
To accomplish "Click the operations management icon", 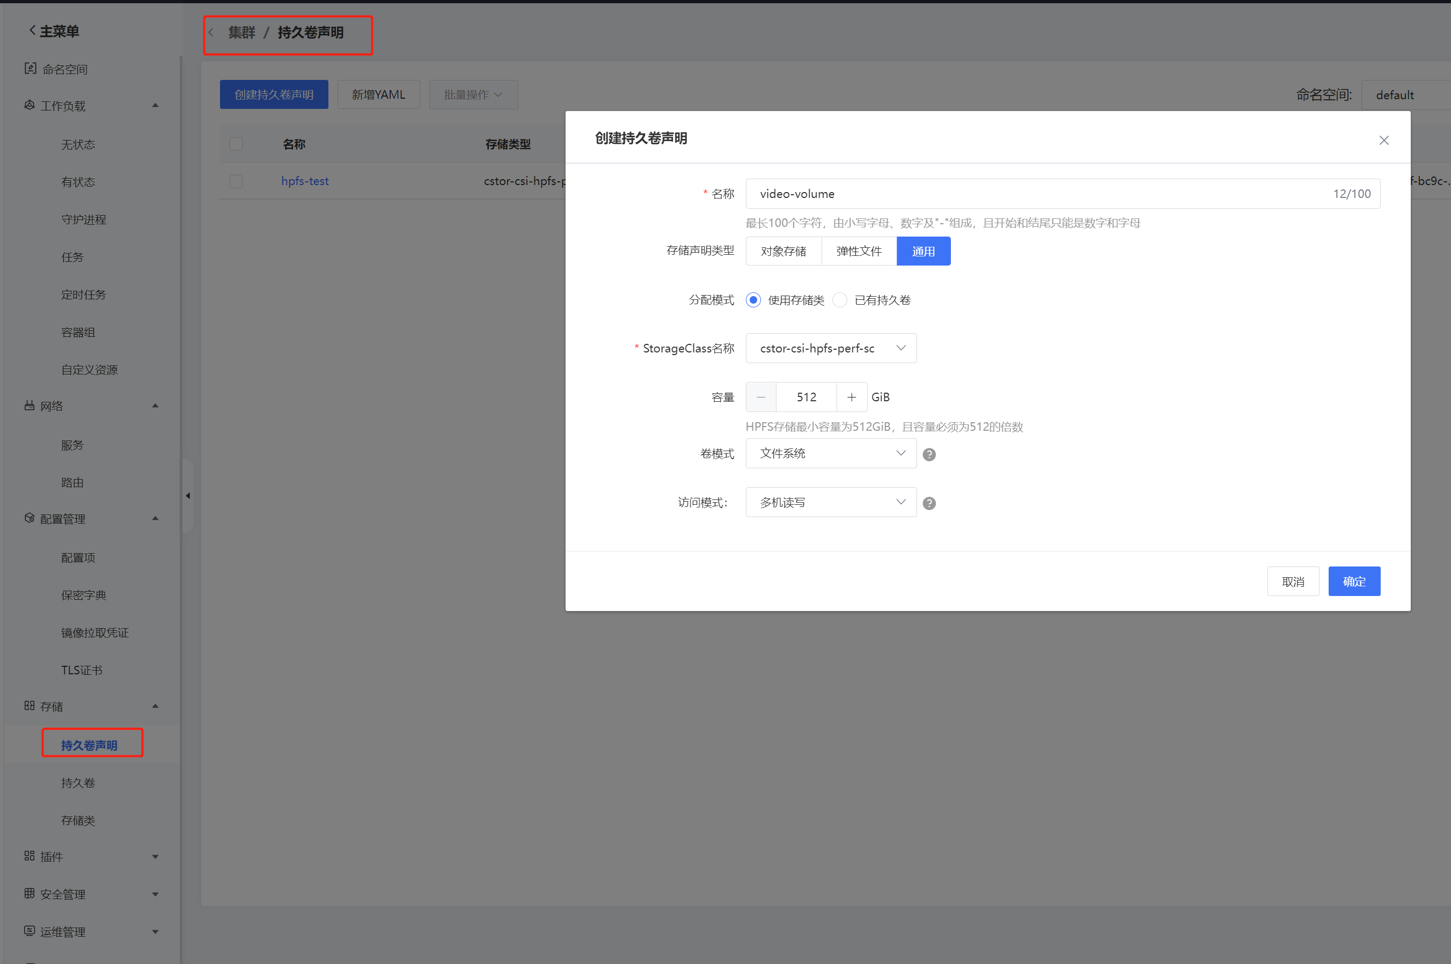I will click(x=30, y=931).
